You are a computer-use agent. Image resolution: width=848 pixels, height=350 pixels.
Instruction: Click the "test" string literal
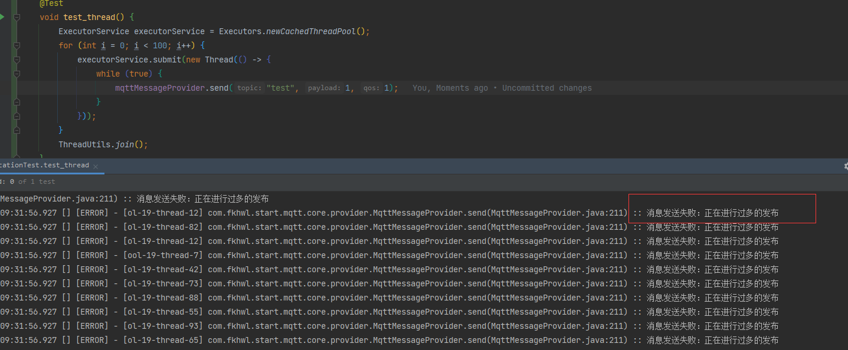[x=280, y=88]
